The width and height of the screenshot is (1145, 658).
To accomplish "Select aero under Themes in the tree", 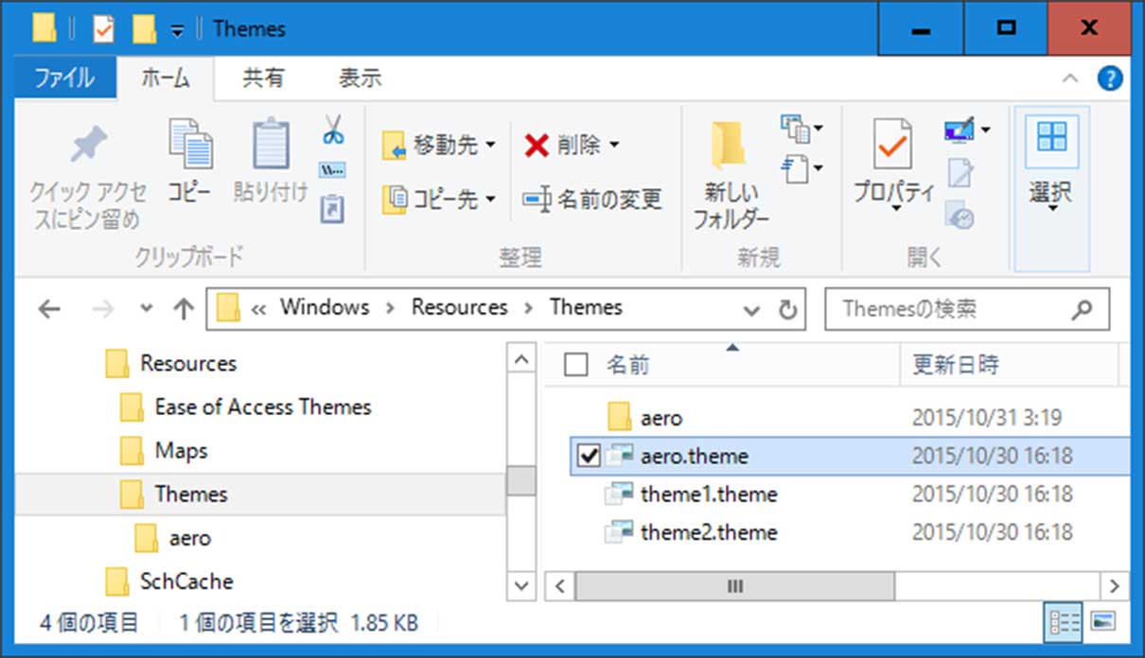I will [x=189, y=538].
